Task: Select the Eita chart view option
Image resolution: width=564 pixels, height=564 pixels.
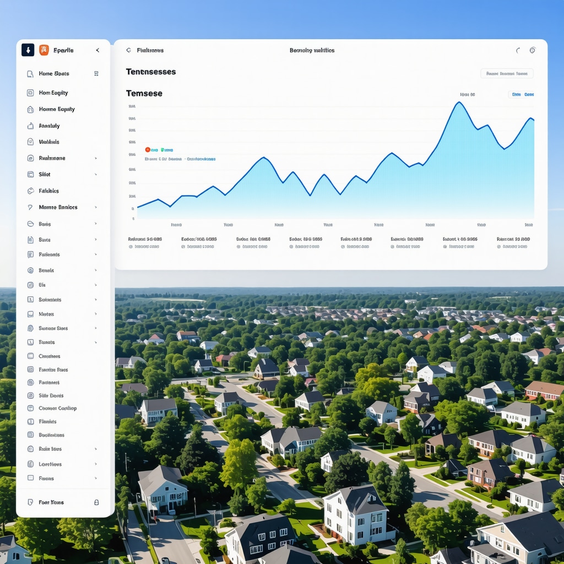Action: pos(517,94)
